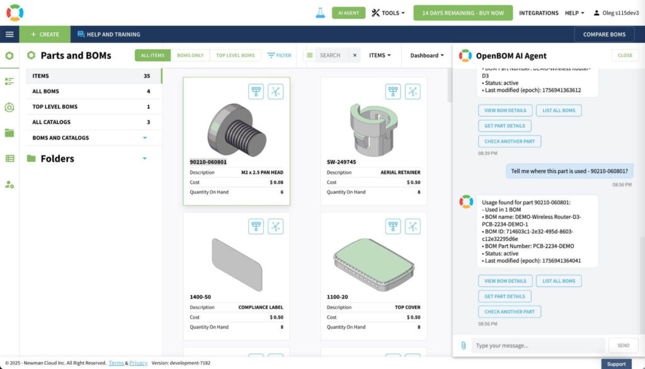Open the target-shaped sidebar icon
Viewport: 645px width, 369px height.
pos(9,108)
